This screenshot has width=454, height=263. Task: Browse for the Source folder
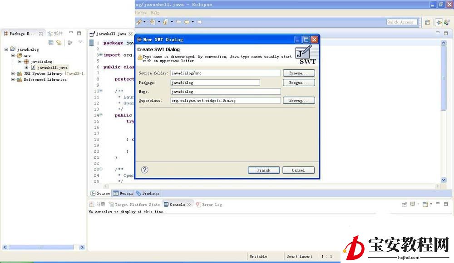coord(299,73)
